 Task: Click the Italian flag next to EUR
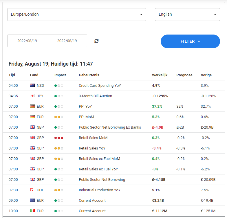32,211
